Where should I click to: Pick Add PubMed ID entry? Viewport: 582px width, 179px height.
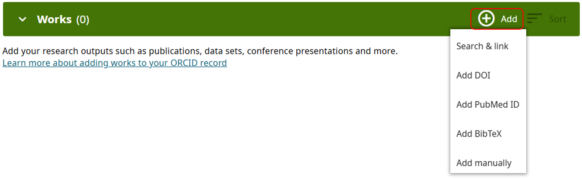click(488, 105)
